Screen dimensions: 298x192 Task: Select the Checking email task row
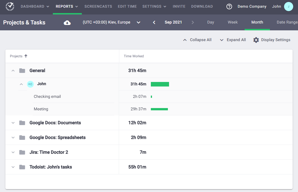click(47, 97)
